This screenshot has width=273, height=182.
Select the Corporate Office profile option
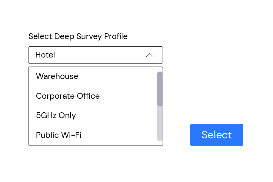tap(68, 96)
